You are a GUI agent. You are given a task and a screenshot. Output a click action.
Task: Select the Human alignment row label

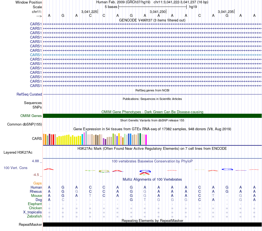pos(36,187)
